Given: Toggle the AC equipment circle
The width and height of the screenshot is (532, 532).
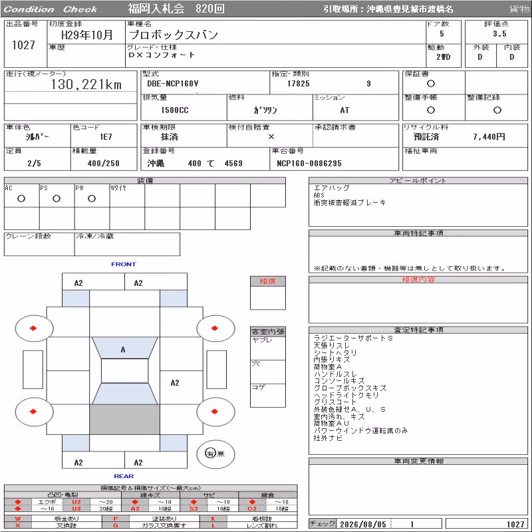Looking at the screenshot, I should [x=21, y=198].
